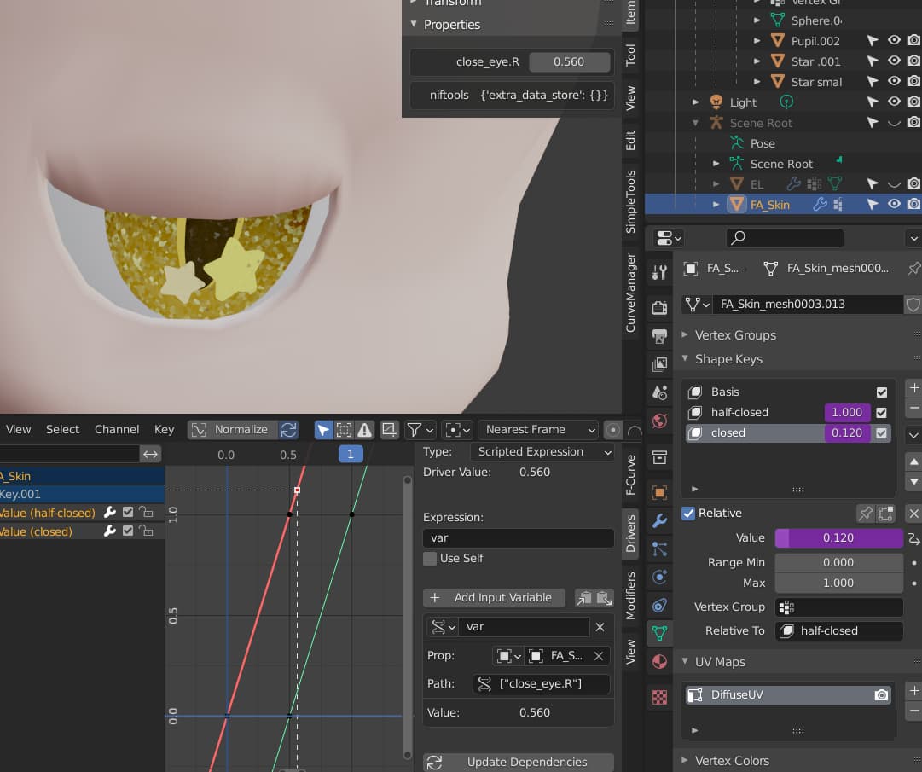Open the World properties tab icon
Image resolution: width=922 pixels, height=772 pixels.
pyautogui.click(x=659, y=421)
